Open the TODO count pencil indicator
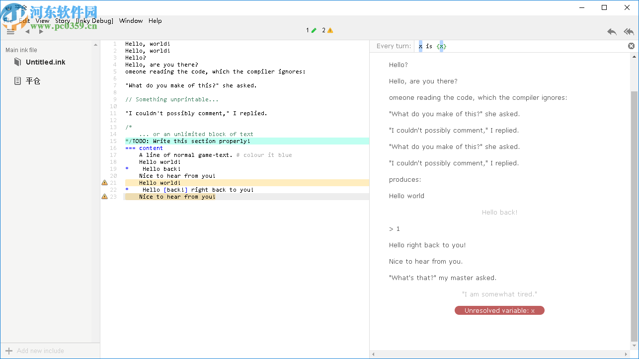This screenshot has width=639, height=359. [x=311, y=30]
